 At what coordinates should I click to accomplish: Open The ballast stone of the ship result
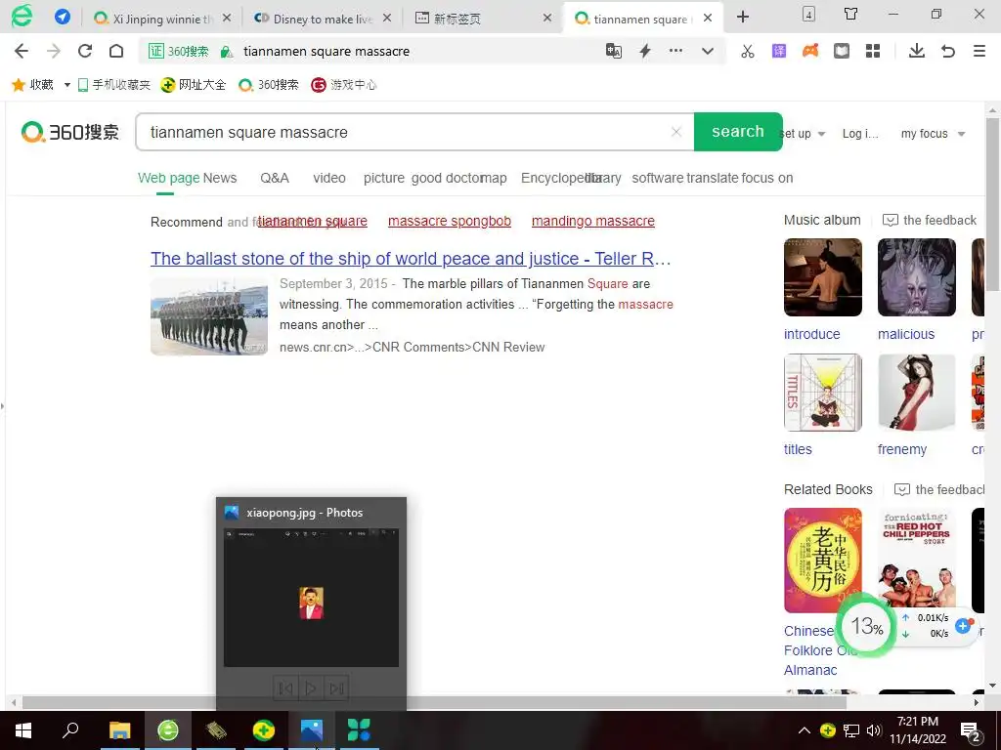(x=411, y=258)
